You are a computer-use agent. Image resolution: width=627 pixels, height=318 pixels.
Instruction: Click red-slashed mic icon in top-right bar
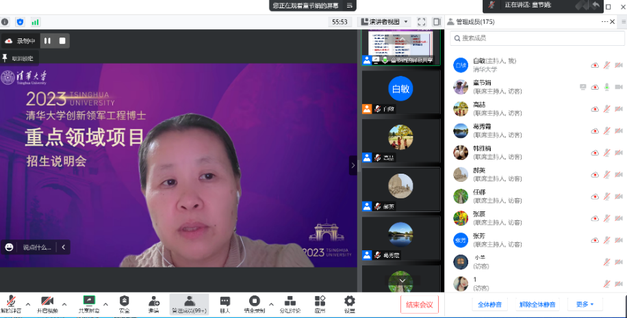[492, 5]
